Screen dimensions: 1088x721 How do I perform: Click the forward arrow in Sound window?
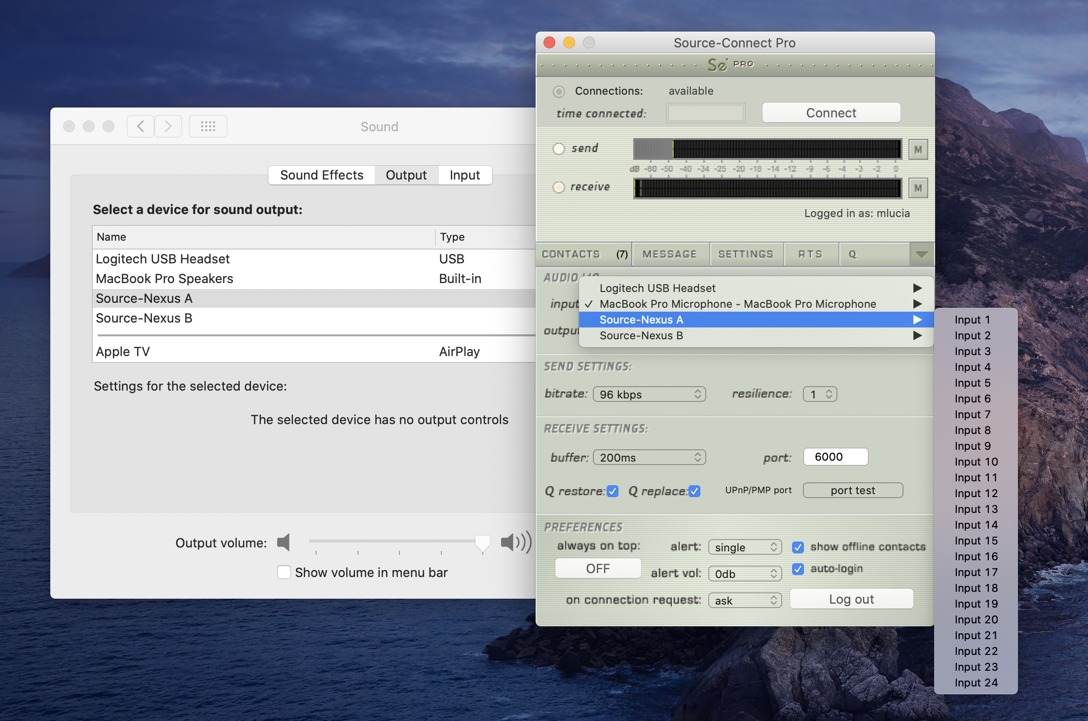(x=168, y=126)
